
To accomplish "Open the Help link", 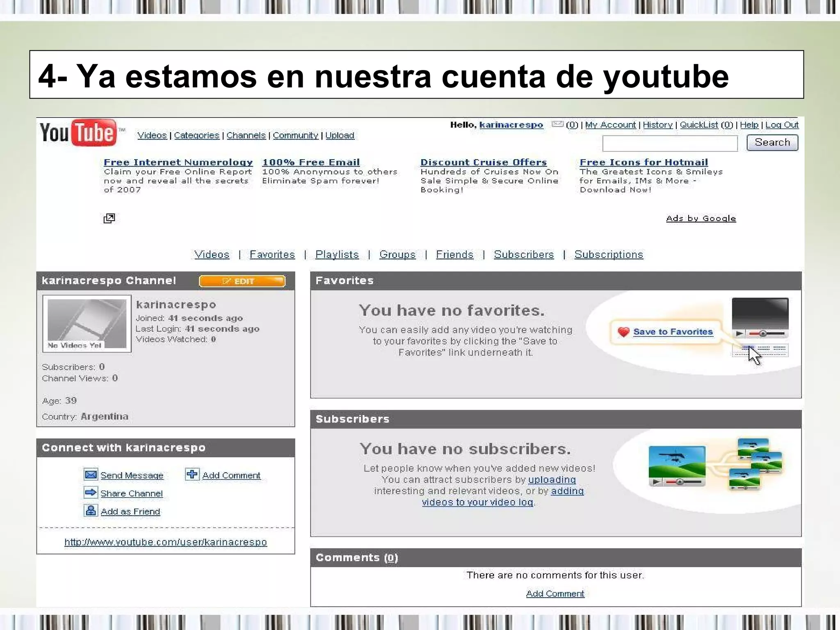I will (749, 125).
